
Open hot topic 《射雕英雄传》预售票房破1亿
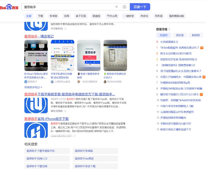[178, 65]
